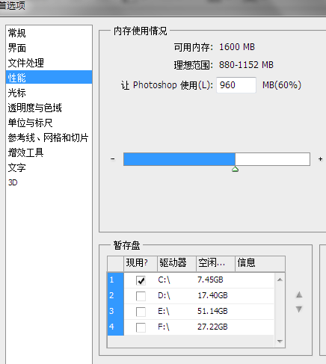Click the 现用? column header
Image resolution: width=326 pixels, height=364 pixels.
tap(141, 263)
